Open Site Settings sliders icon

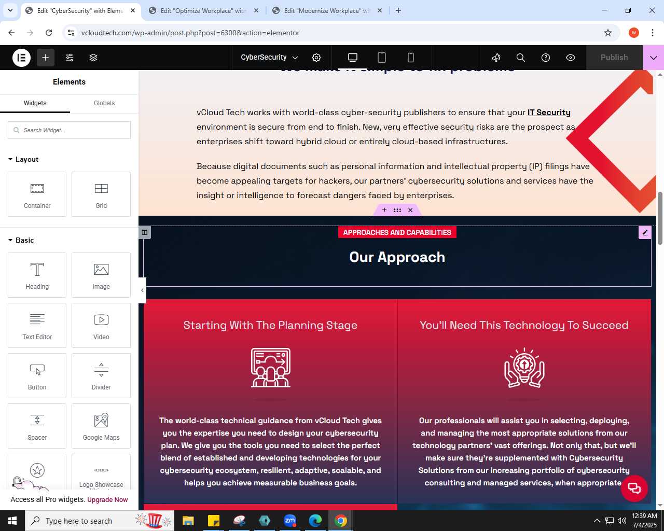(70, 58)
